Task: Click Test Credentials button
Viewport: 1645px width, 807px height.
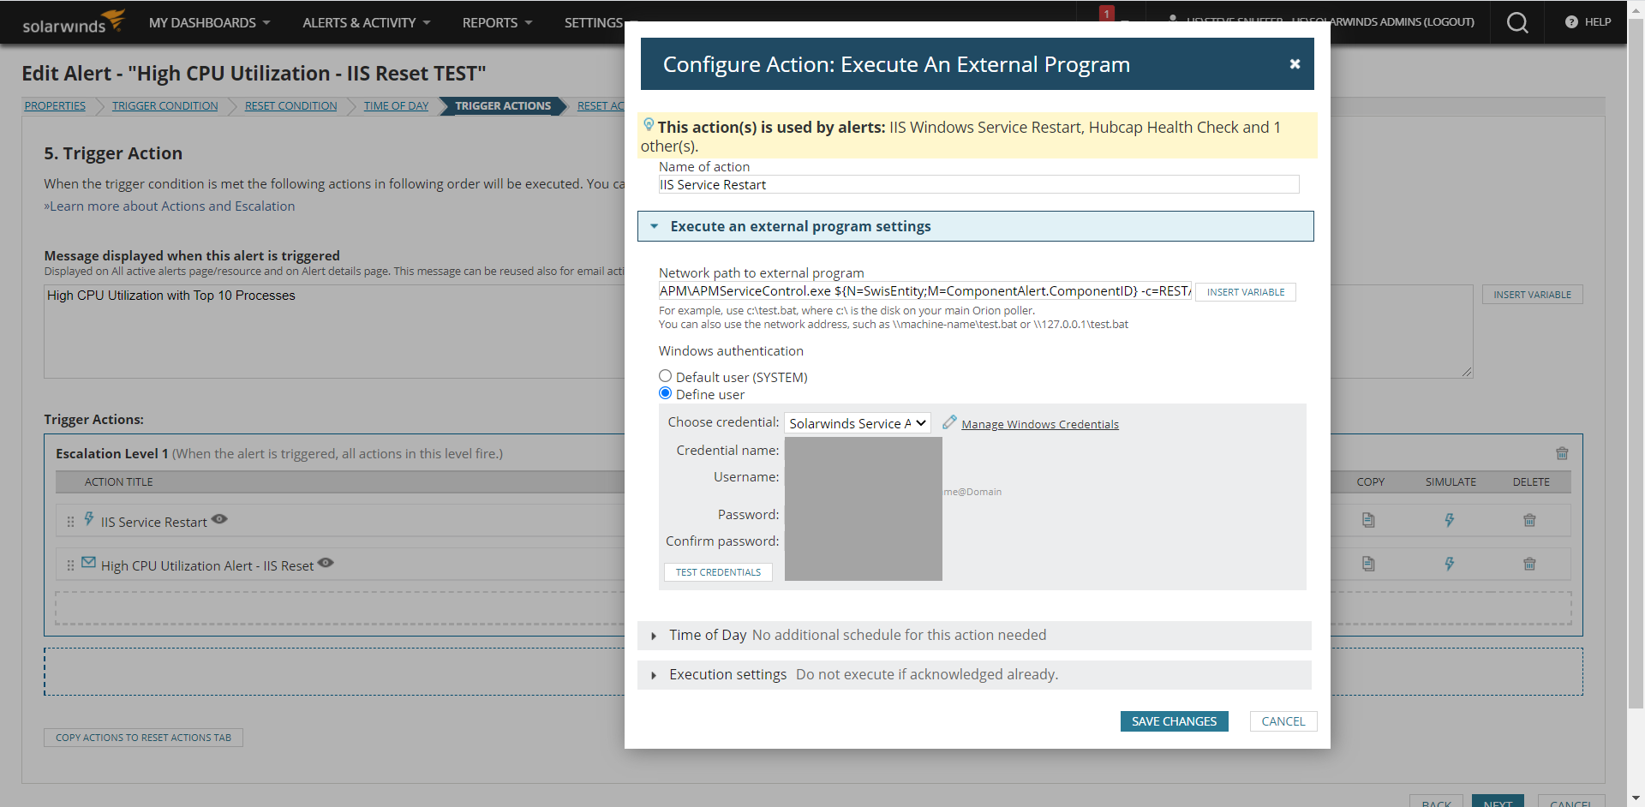Action: (718, 572)
